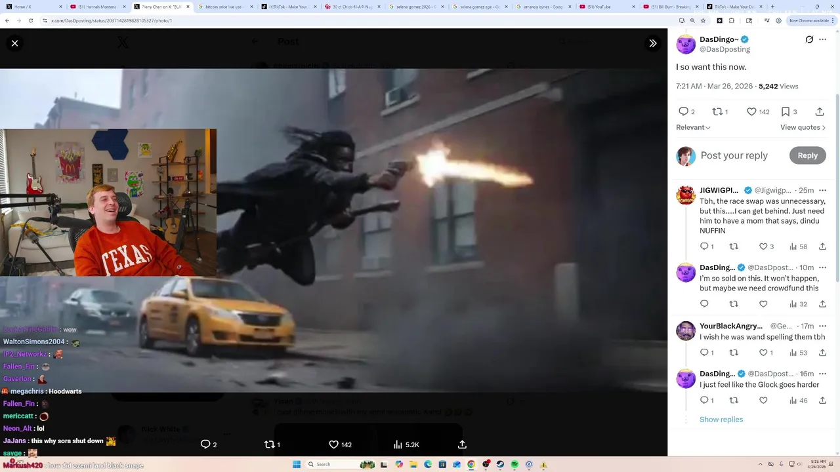Open the Extensions puzzle icon in Chrome
Image resolution: width=840 pixels, height=472 pixels.
tap(732, 20)
